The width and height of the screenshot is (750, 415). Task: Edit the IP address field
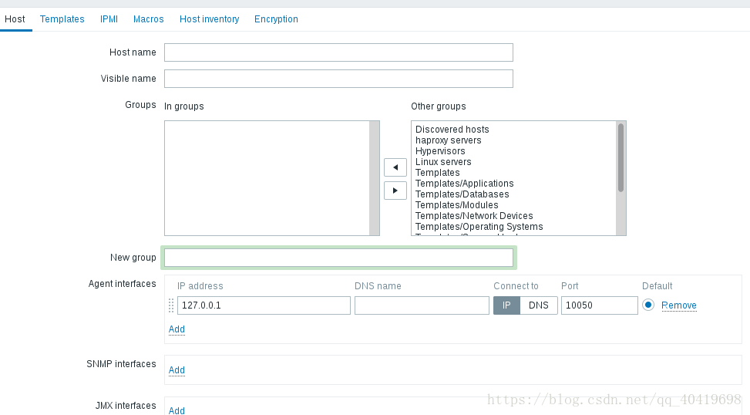[264, 305]
